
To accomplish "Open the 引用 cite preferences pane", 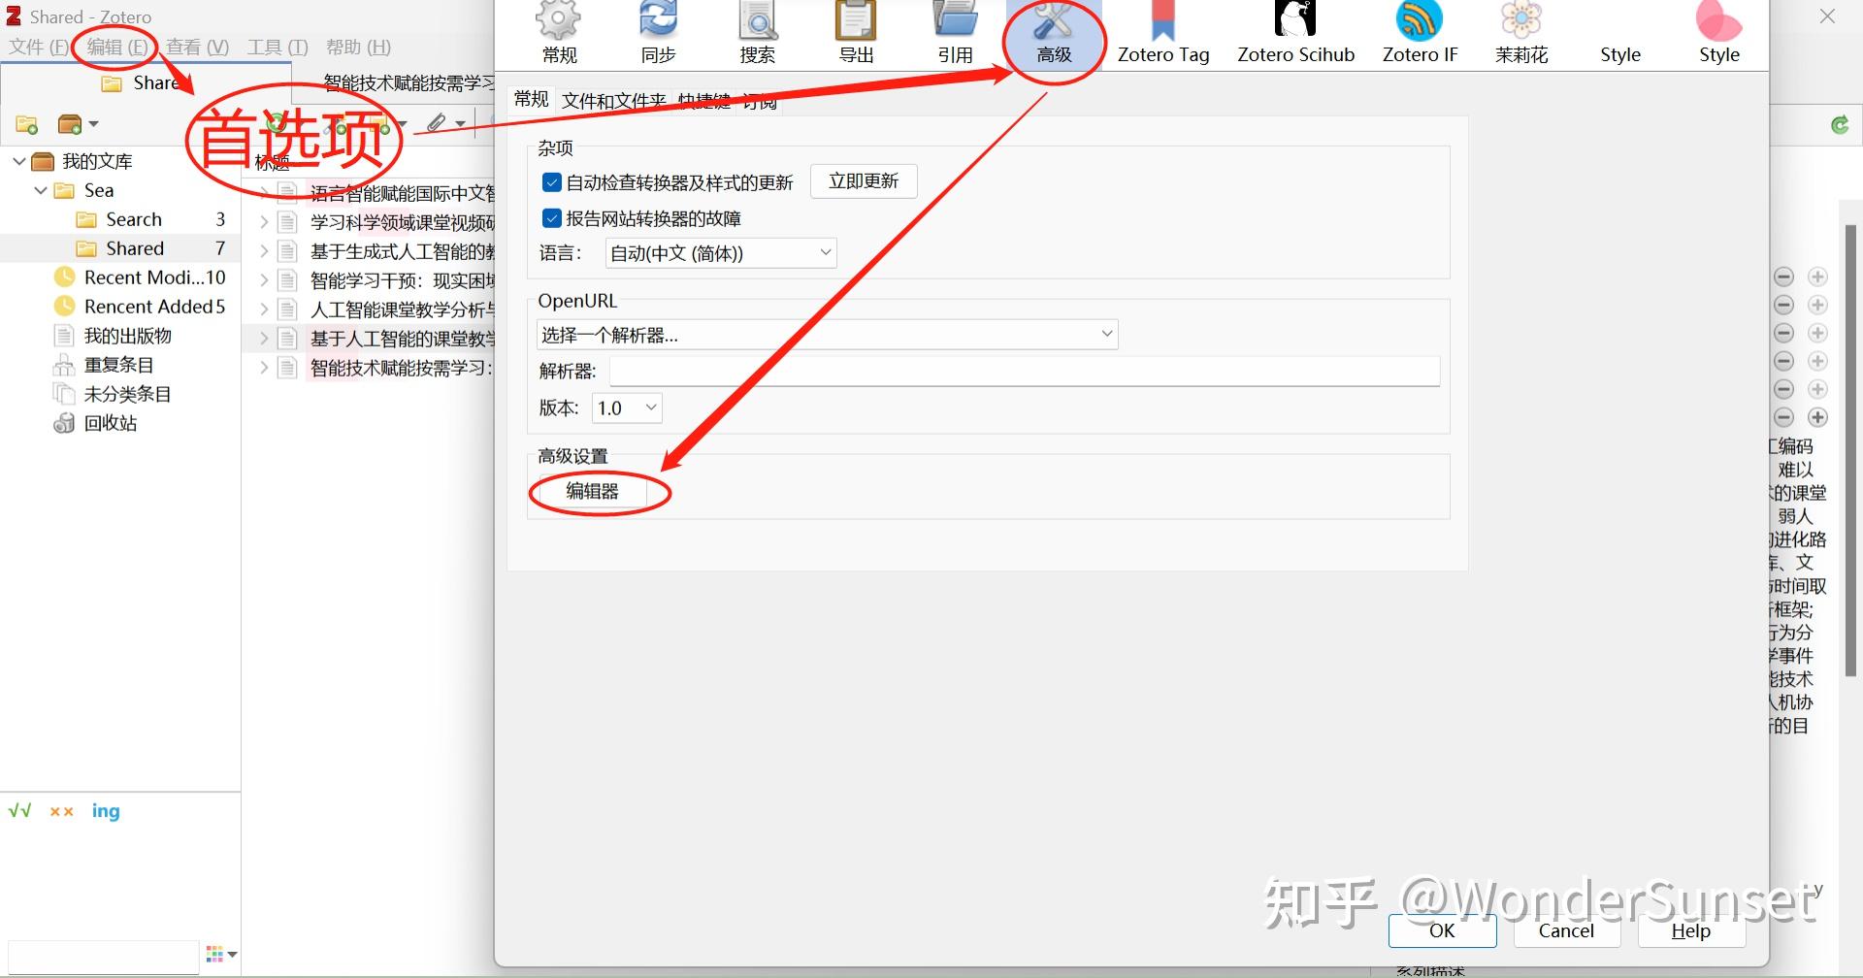I will pyautogui.click(x=955, y=33).
